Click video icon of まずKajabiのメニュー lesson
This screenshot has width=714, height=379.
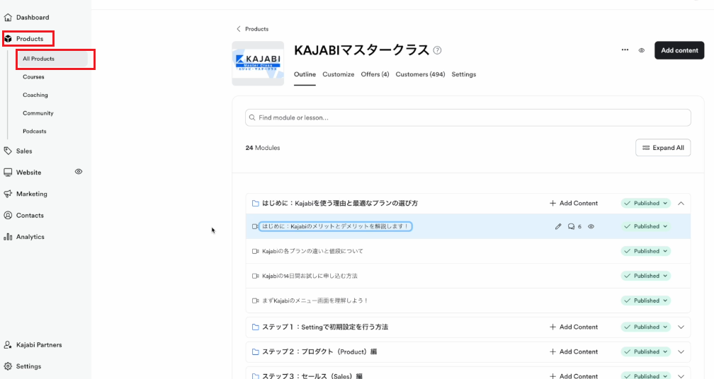(256, 301)
